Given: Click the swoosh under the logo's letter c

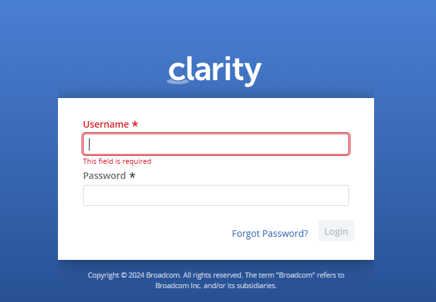Looking at the screenshot, I should point(177,81).
